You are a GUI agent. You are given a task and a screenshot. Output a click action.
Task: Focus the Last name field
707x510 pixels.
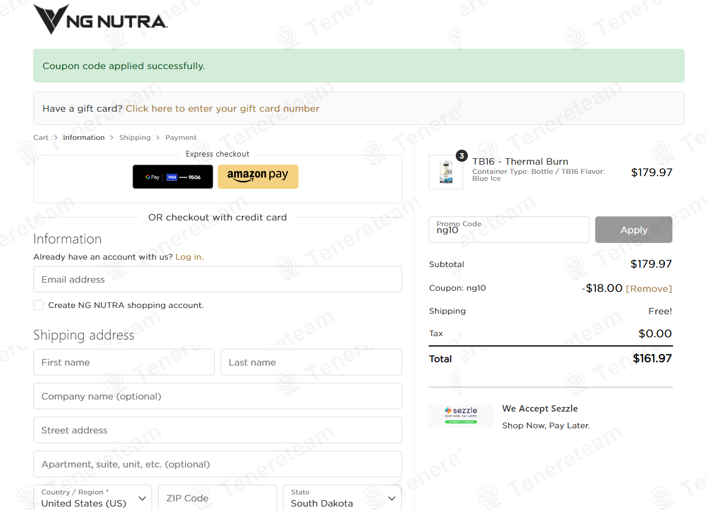coord(311,362)
